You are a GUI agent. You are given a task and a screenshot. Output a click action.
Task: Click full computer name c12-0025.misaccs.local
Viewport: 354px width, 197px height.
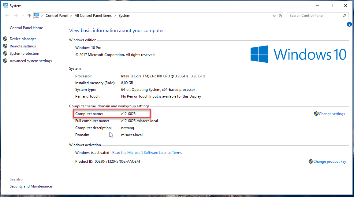pyautogui.click(x=139, y=121)
